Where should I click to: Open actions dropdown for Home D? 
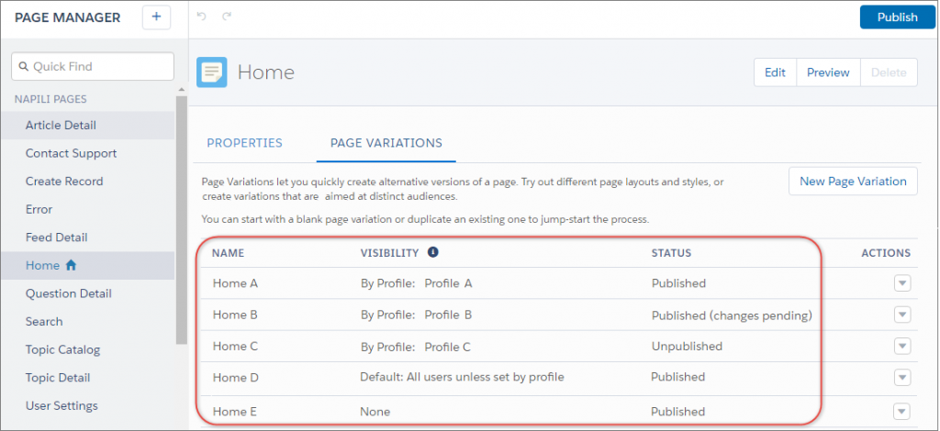(902, 377)
